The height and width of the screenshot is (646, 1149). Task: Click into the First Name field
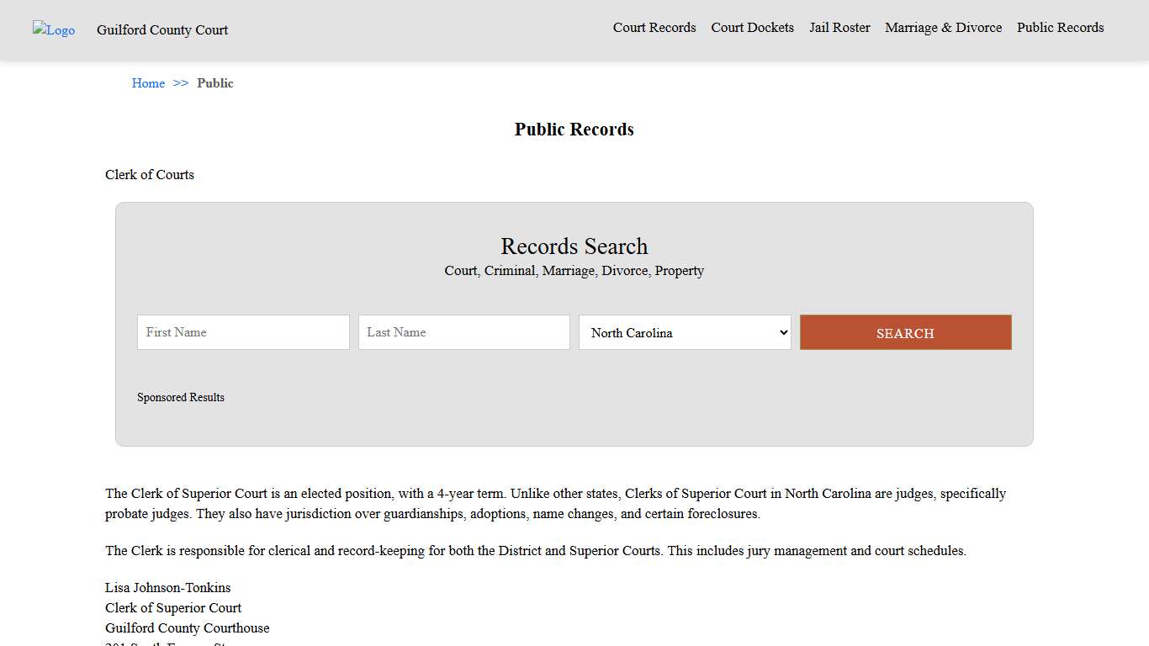tap(242, 332)
